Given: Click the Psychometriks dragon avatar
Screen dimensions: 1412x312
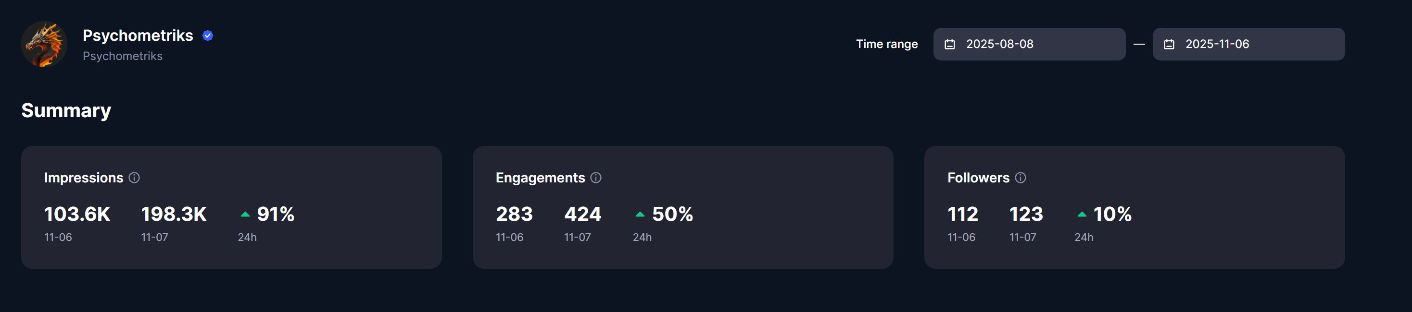Looking at the screenshot, I should tap(44, 44).
